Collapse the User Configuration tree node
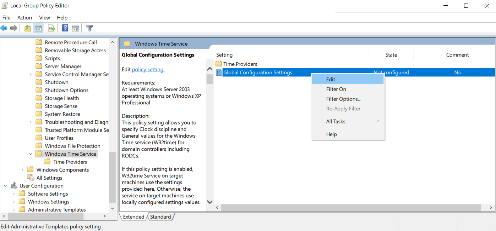The image size is (496, 231). (5, 186)
